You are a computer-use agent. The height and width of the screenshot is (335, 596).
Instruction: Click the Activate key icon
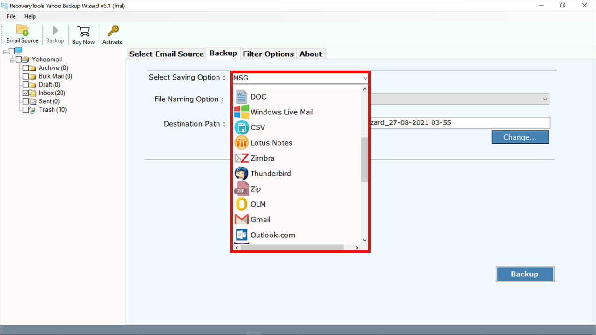click(x=113, y=31)
